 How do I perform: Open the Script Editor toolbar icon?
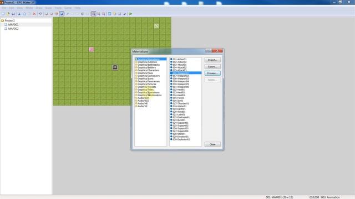coord(120,14)
